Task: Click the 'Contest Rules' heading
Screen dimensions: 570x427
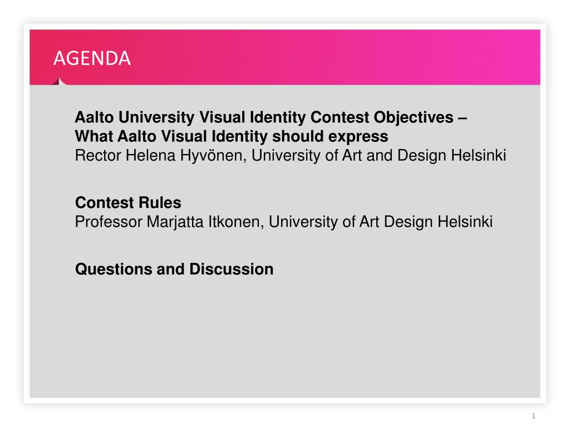Action: tap(128, 202)
